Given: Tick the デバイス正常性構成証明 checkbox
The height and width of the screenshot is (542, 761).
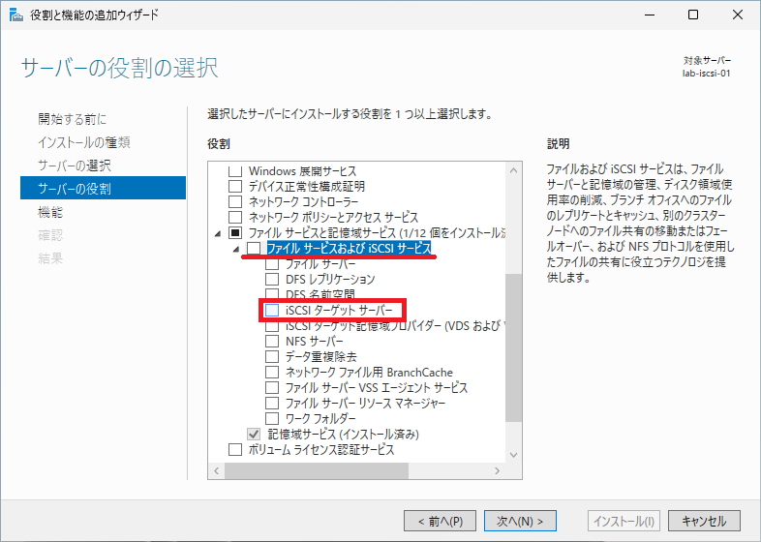Looking at the screenshot, I should point(235,187).
